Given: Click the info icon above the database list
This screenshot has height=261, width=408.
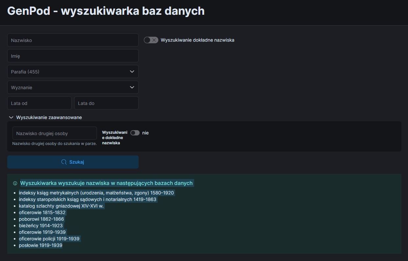Looking at the screenshot, I should (x=15, y=183).
